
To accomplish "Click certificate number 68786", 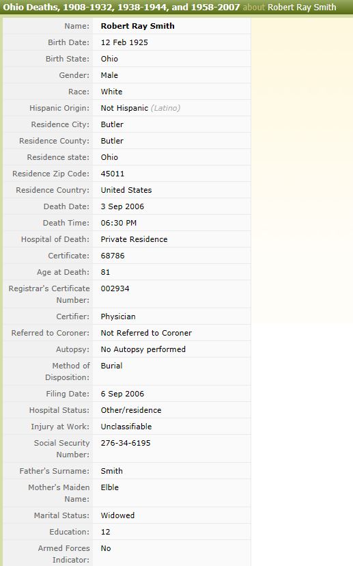I will coord(113,256).
